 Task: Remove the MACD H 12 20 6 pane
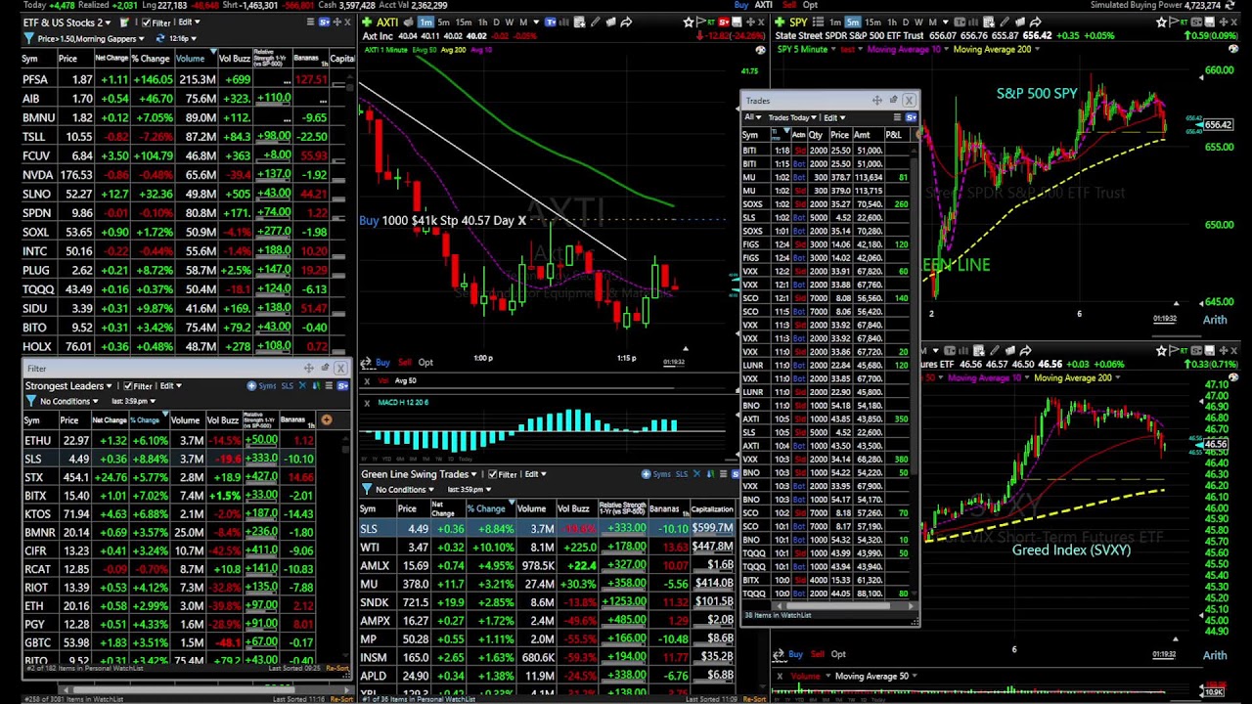[367, 402]
